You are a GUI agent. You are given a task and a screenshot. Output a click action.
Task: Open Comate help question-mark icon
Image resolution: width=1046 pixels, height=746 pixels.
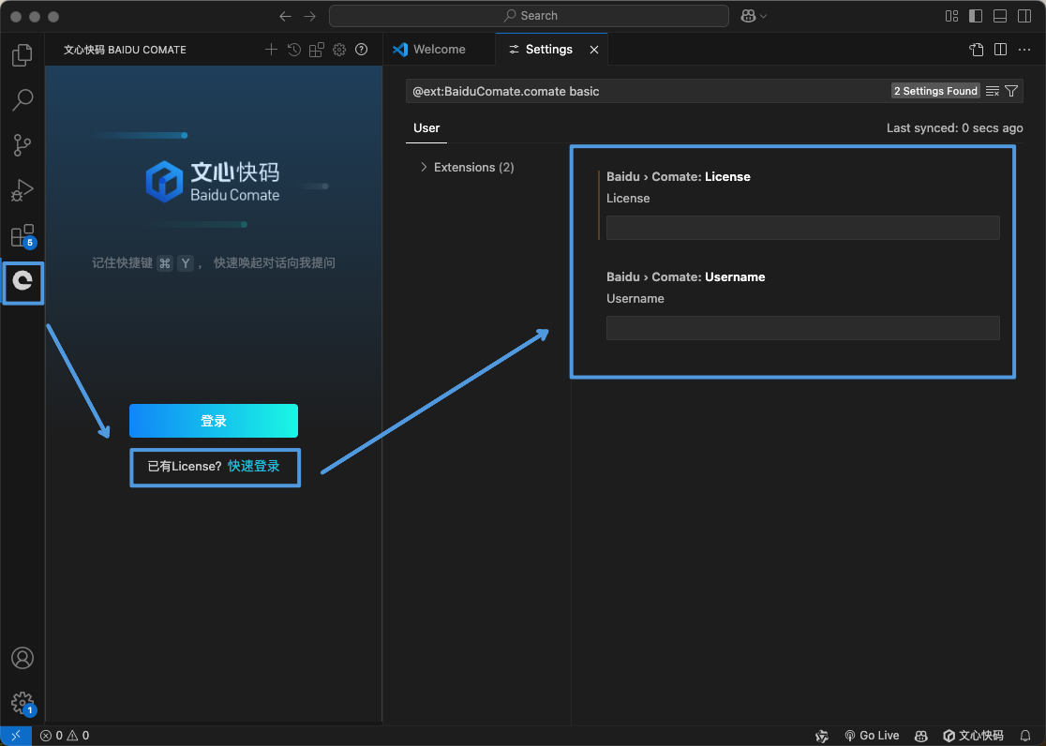tap(362, 50)
